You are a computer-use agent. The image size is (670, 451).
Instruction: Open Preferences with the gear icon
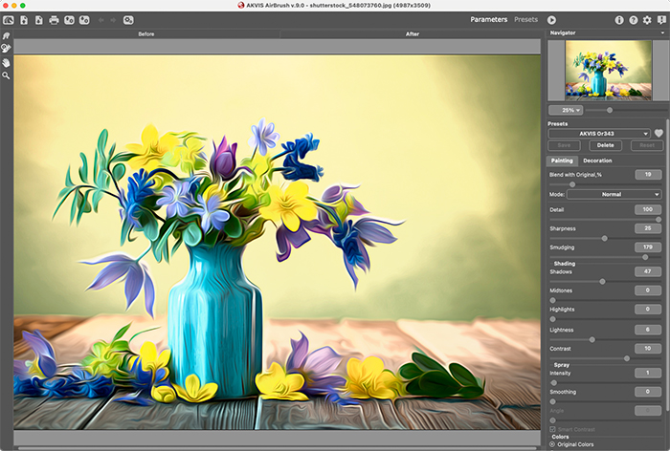tap(647, 19)
